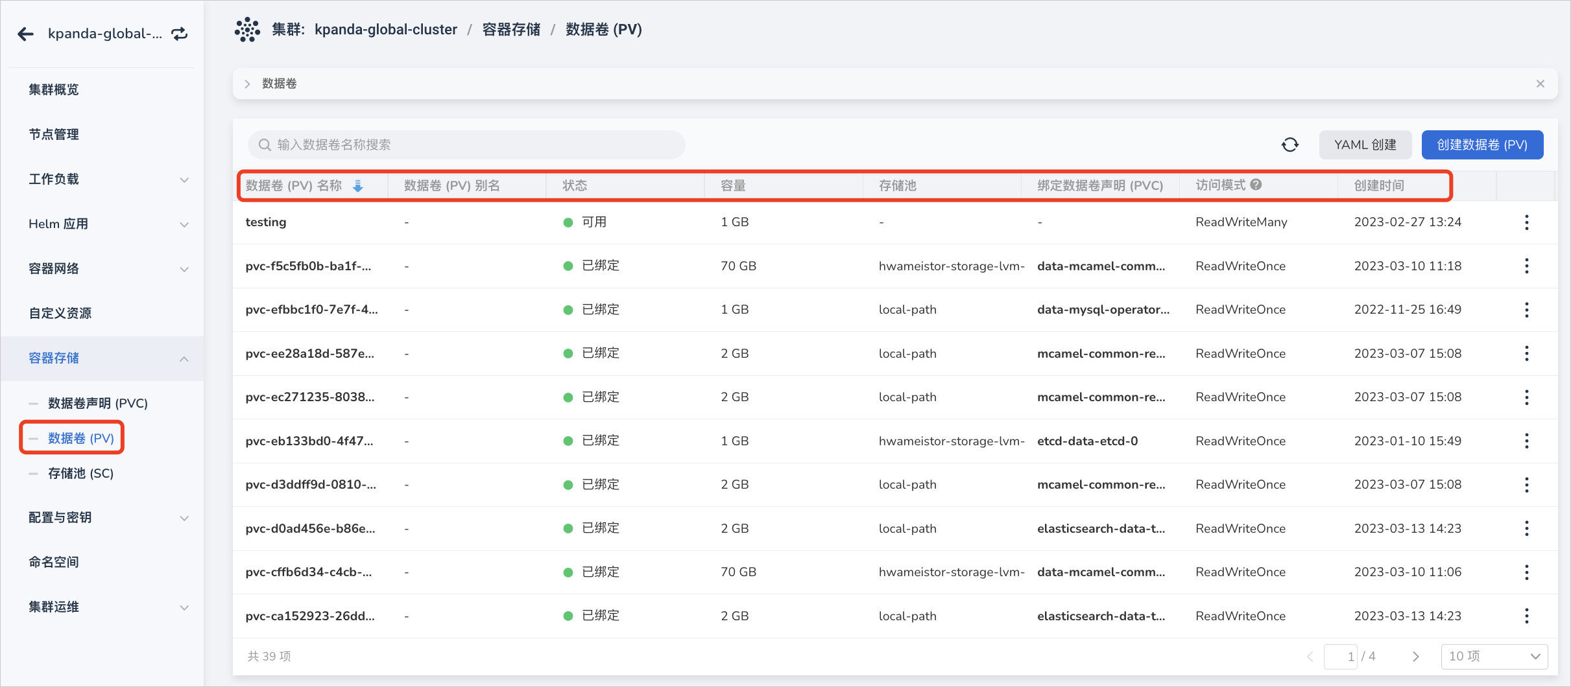1571x687 pixels.
Task: Expand 配置与密钥 sidebar section
Action: pyautogui.click(x=184, y=518)
